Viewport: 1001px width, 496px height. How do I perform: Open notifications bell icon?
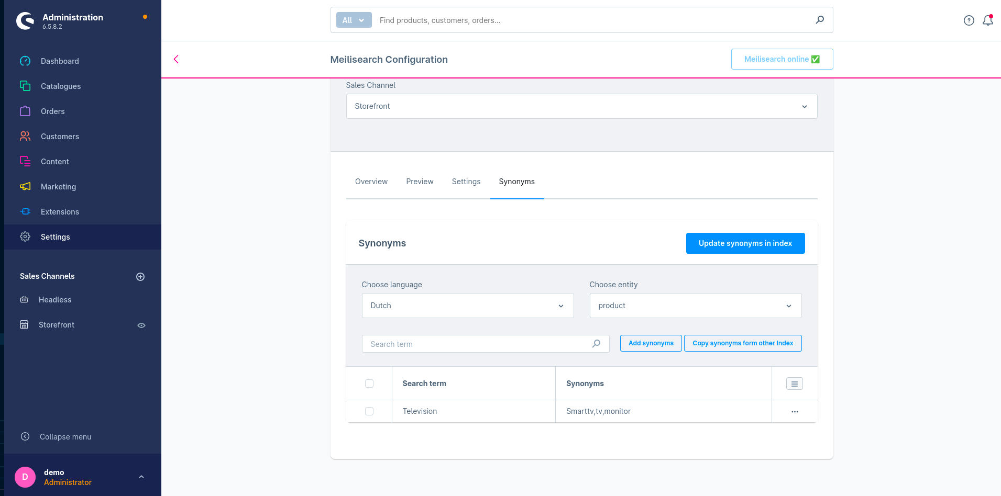988,20
